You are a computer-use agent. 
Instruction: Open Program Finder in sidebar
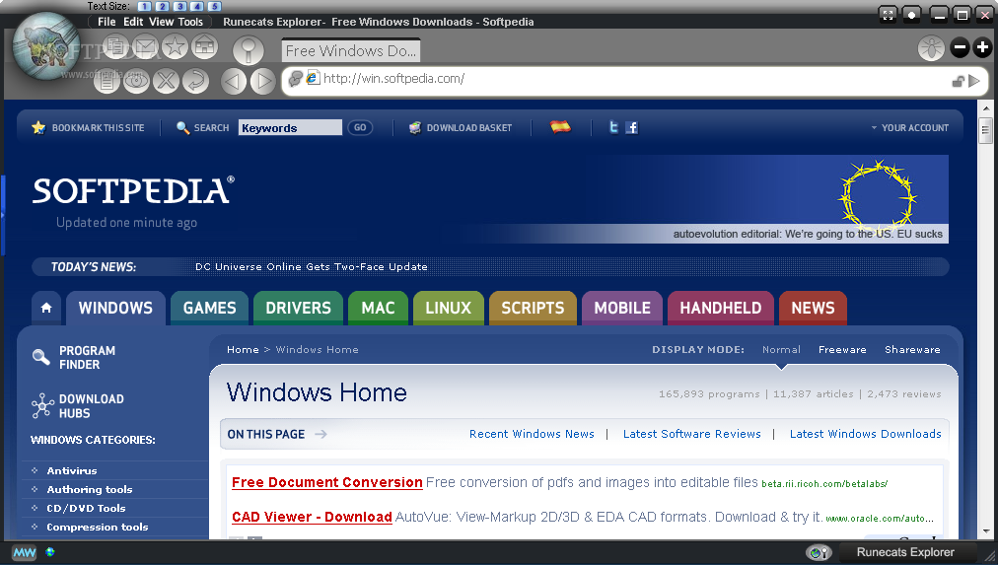click(75, 358)
